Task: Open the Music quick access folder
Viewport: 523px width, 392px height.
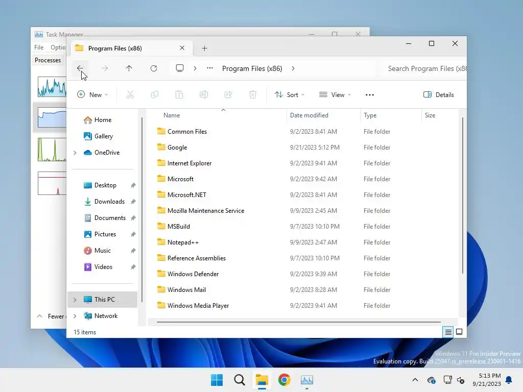Action: [102, 250]
